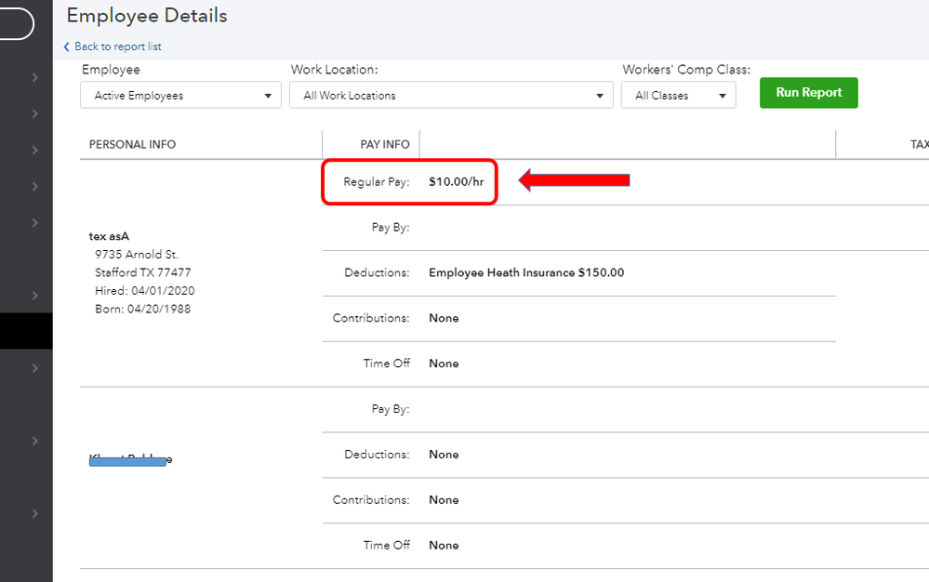This screenshot has width=929, height=582.
Task: Click the All Classes dropdown arrow
Action: [723, 96]
